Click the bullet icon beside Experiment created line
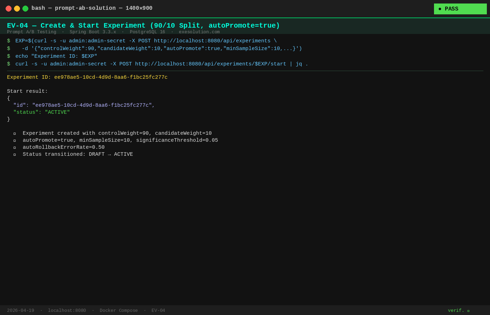The height and width of the screenshot is (315, 490). pyautogui.click(x=15, y=134)
